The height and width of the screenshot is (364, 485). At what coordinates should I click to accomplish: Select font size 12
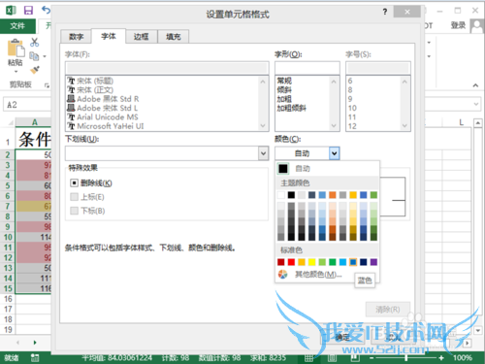click(352, 126)
